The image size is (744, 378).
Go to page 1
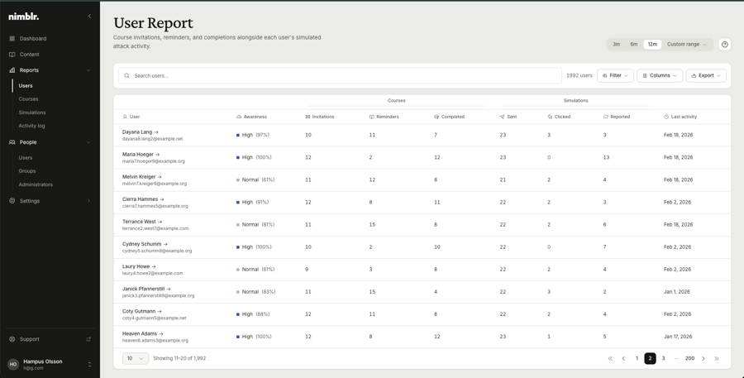coord(637,358)
